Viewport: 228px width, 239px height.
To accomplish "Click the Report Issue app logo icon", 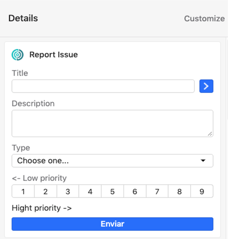I will (17, 55).
